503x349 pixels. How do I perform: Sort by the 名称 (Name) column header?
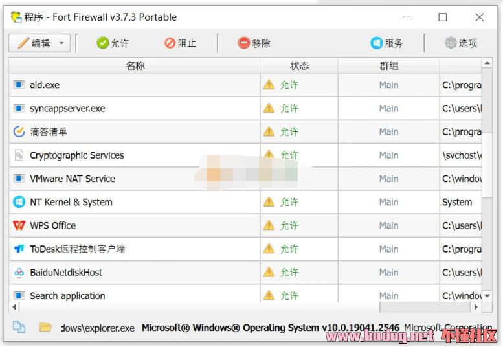point(135,65)
